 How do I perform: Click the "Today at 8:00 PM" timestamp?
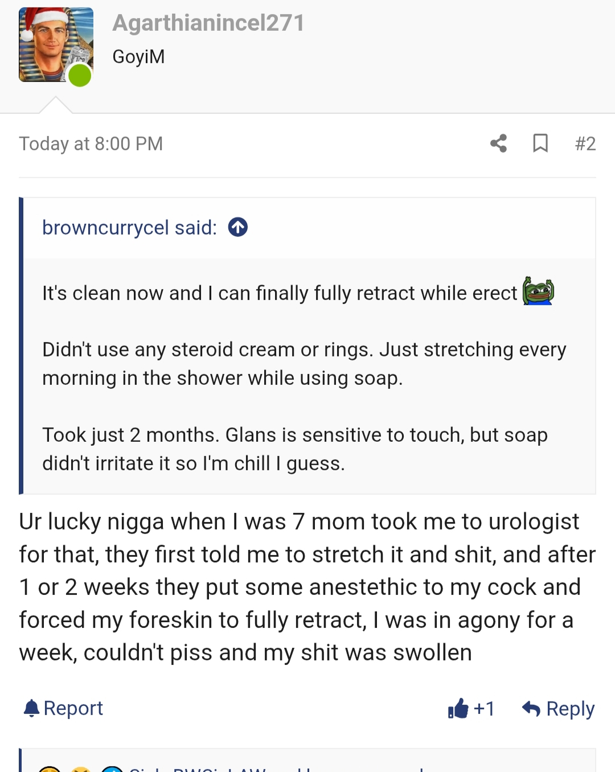(91, 143)
